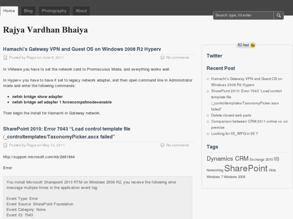293x219 pixels.
Task: Open recent post Comparison between CRM 2011 online
Action: coord(249,125)
